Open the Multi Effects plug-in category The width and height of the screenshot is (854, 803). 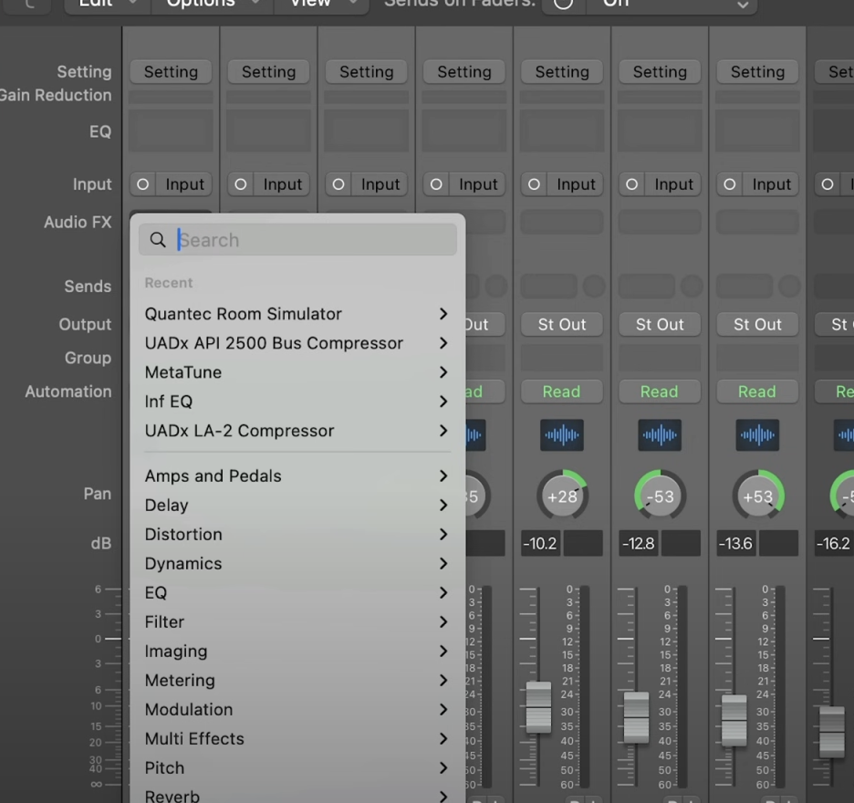pyautogui.click(x=297, y=739)
